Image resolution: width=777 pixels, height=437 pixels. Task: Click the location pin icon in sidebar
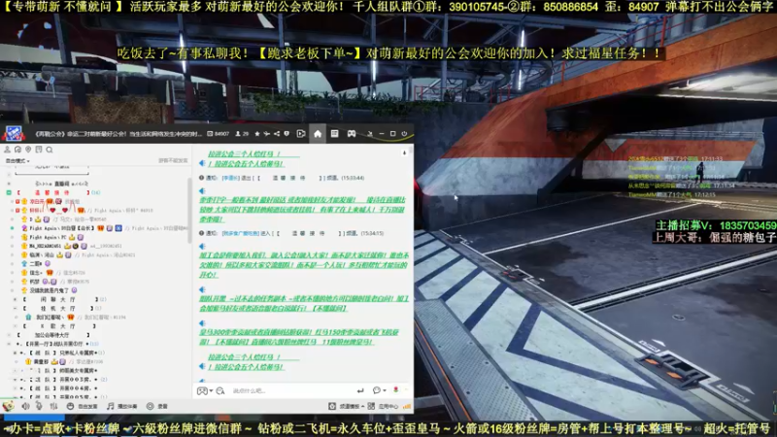(x=28, y=150)
